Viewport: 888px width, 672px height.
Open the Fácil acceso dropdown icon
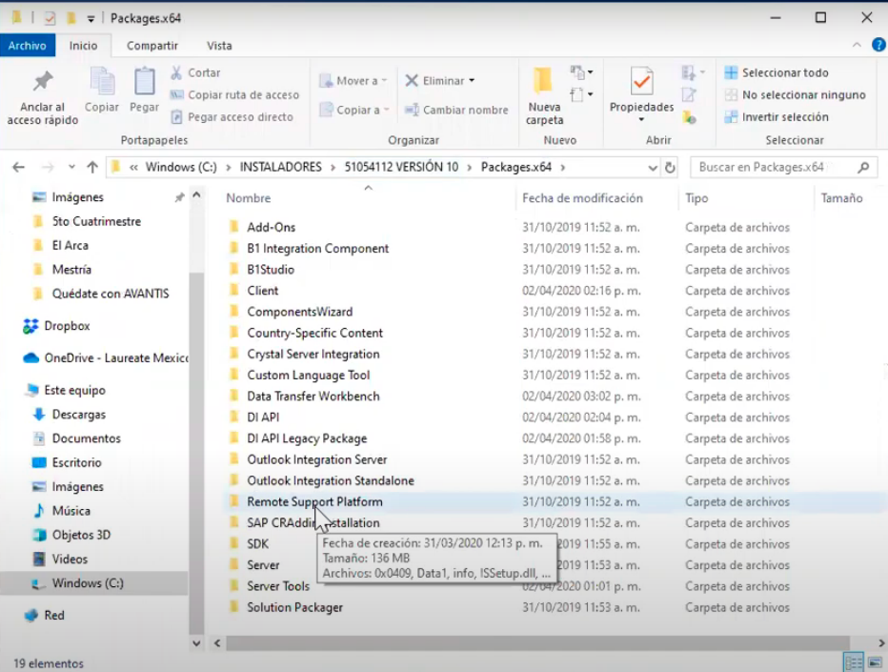pyautogui.click(x=581, y=94)
